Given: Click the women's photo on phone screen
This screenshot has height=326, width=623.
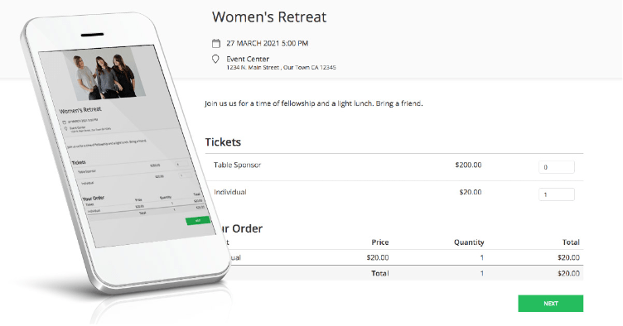Looking at the screenshot, I should point(105,75).
